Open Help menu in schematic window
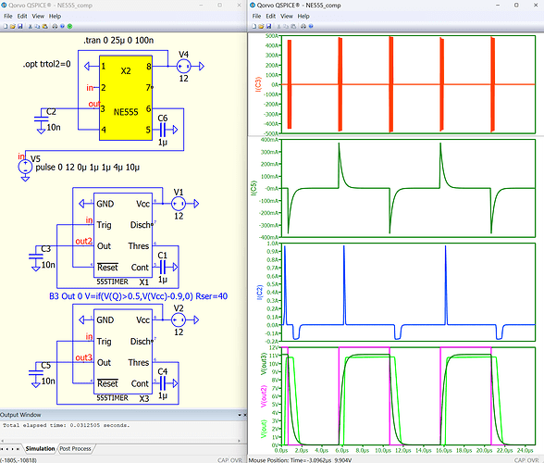 pyautogui.click(x=55, y=16)
